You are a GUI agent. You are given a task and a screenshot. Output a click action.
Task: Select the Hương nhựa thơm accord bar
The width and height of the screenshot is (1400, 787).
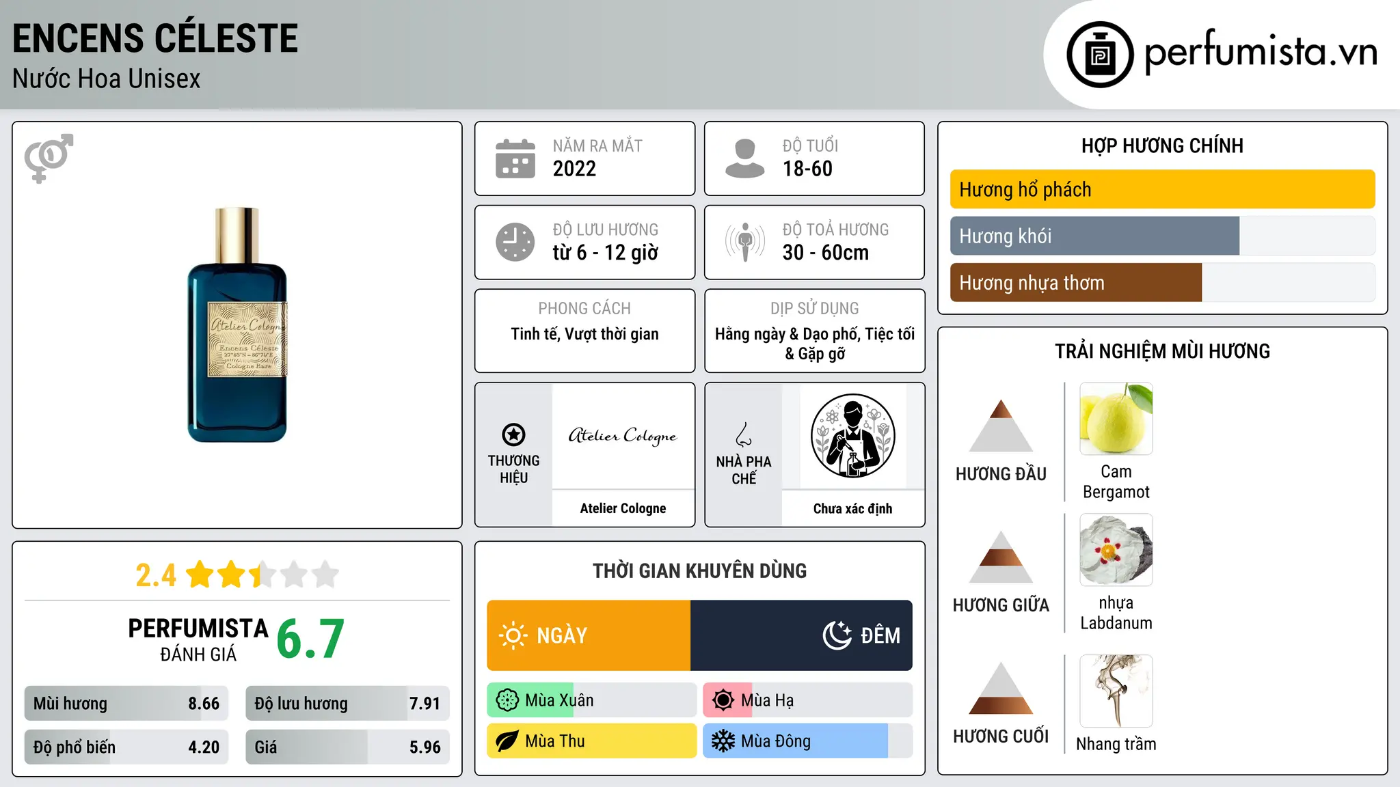[x=1162, y=282]
